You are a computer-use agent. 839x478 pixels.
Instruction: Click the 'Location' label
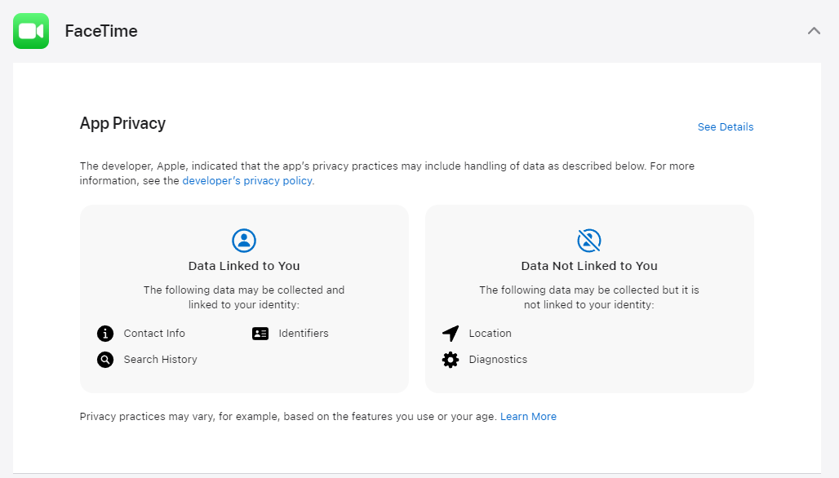(491, 333)
